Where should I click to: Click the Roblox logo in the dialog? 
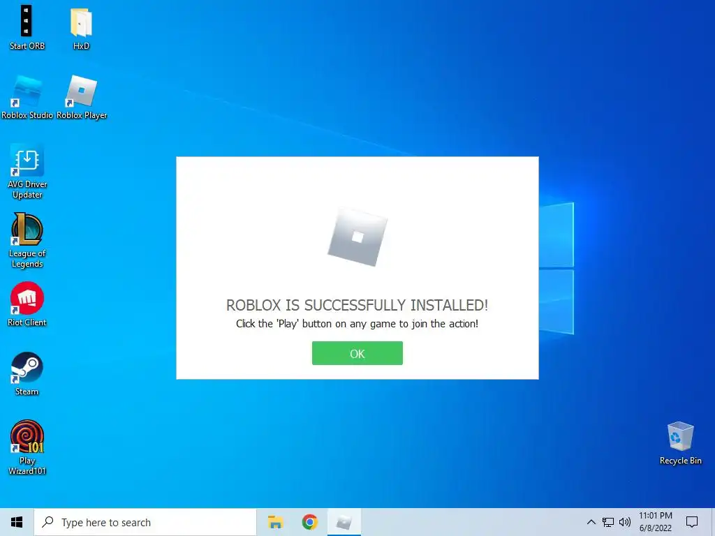point(357,237)
